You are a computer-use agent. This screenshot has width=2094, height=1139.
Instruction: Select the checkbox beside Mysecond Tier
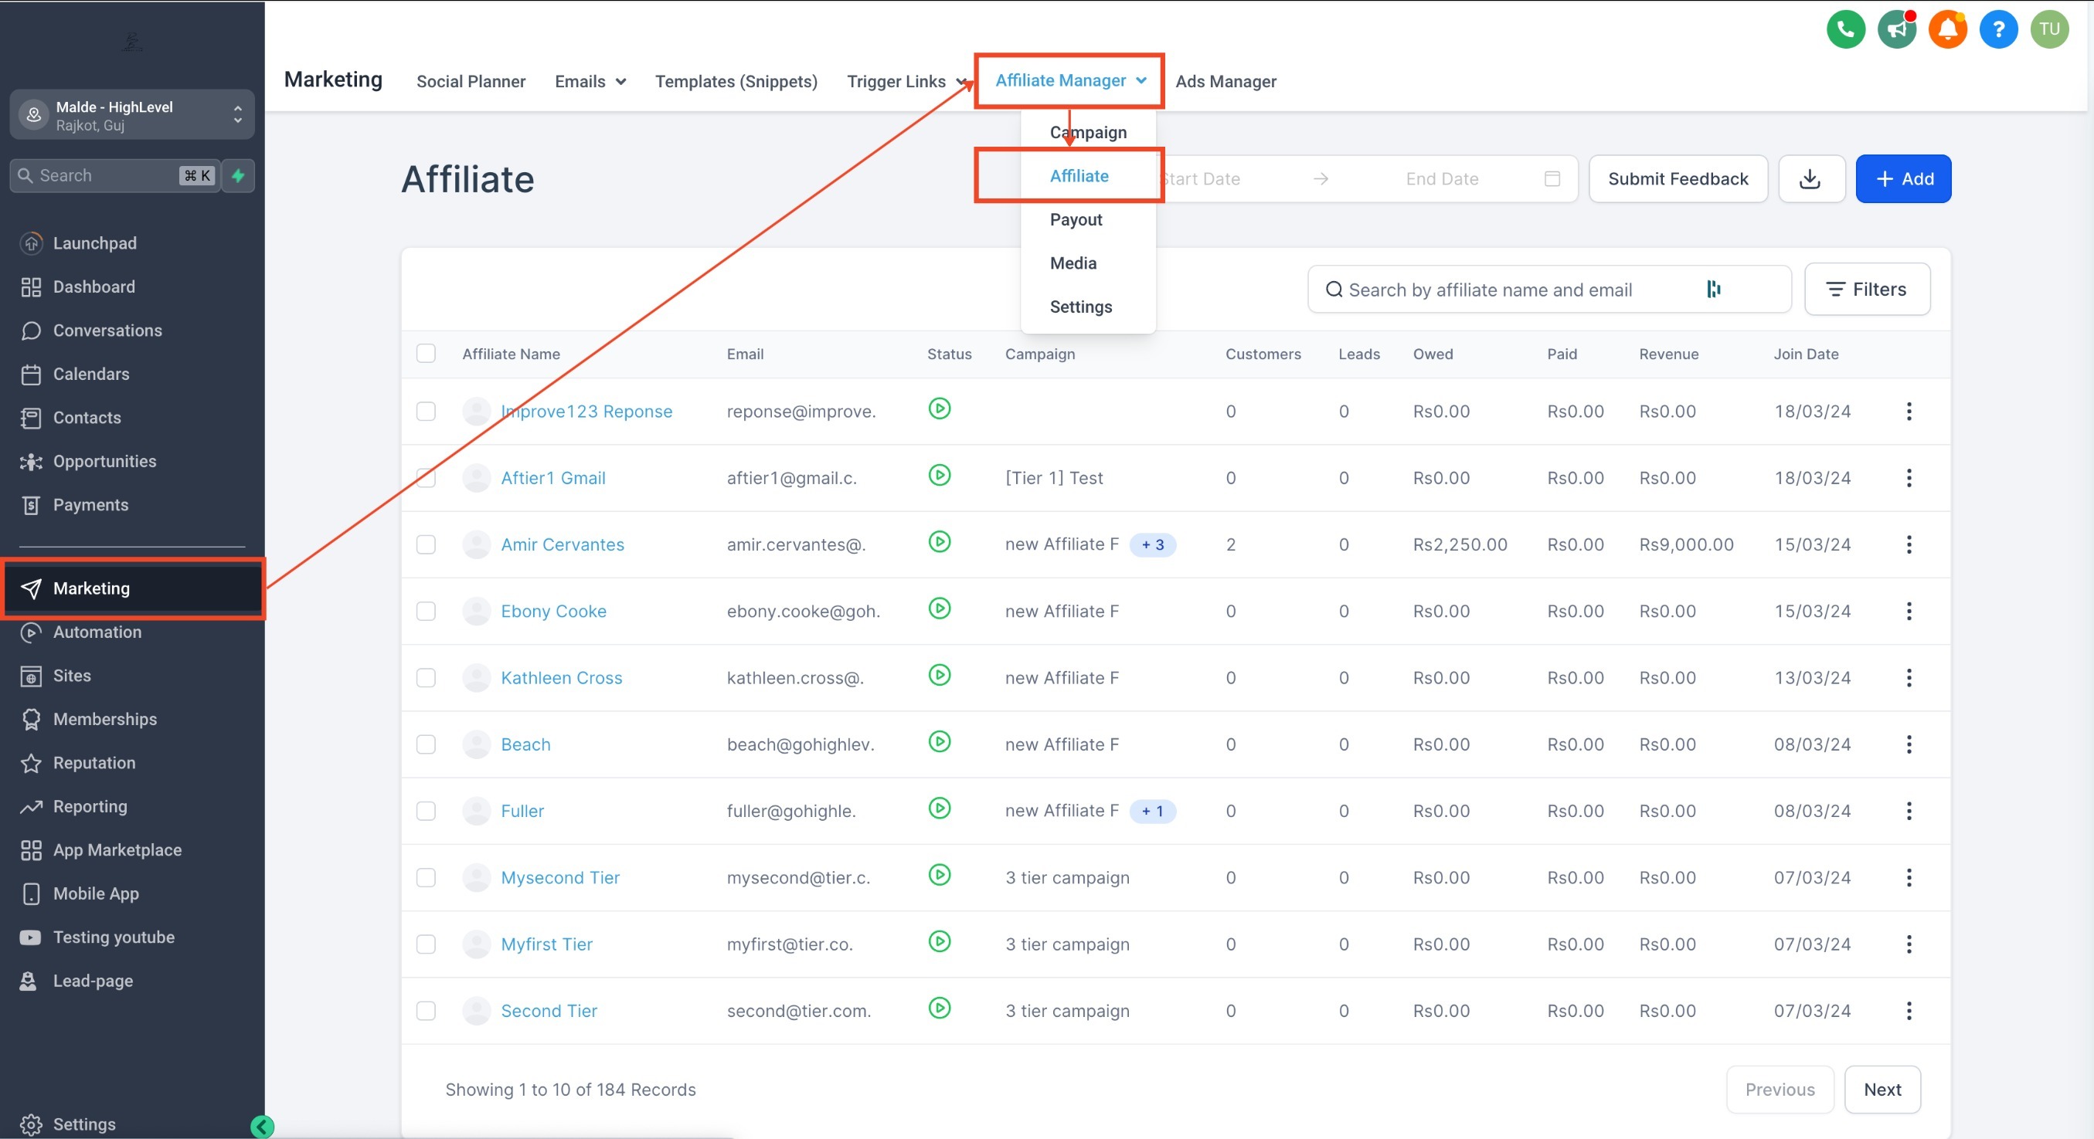point(426,877)
